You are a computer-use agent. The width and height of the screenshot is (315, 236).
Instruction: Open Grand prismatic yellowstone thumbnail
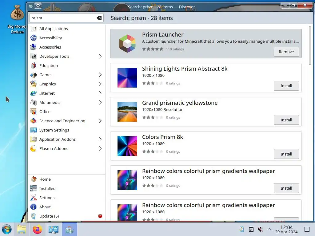127,112
